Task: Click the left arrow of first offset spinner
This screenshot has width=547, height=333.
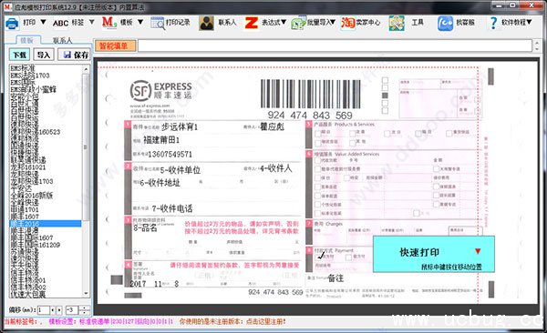Action: 53,309
